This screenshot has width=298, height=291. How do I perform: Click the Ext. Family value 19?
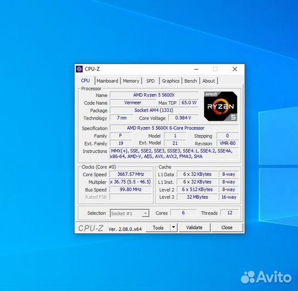[121, 143]
